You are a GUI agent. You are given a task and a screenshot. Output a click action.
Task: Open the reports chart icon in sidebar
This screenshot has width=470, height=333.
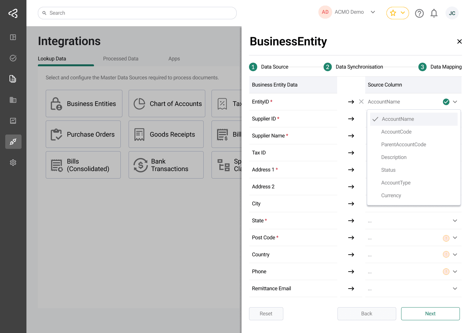[x=13, y=121]
